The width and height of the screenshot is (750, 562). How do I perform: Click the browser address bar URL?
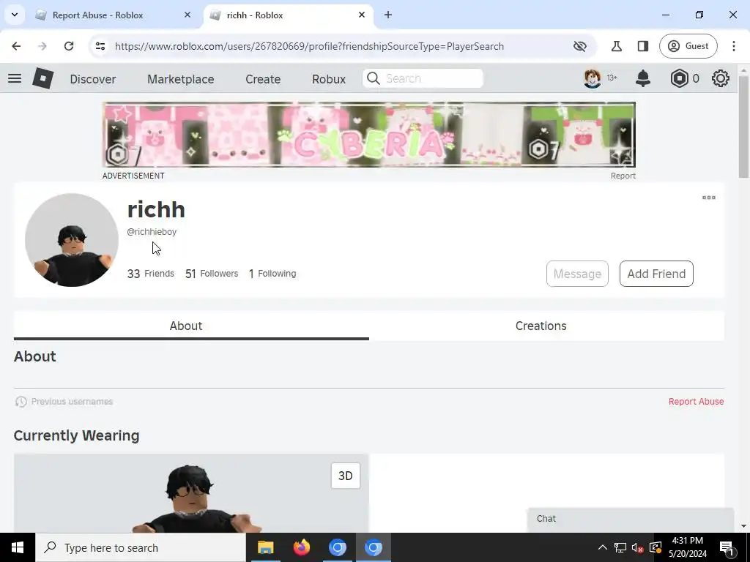[309, 46]
